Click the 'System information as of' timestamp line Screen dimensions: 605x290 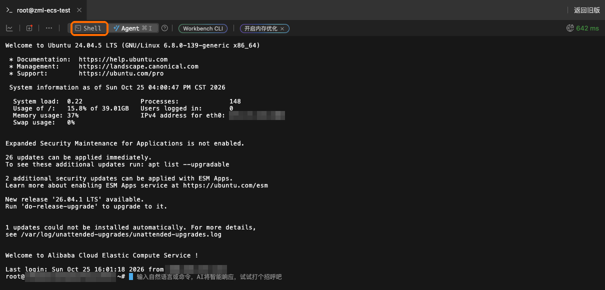pos(117,87)
